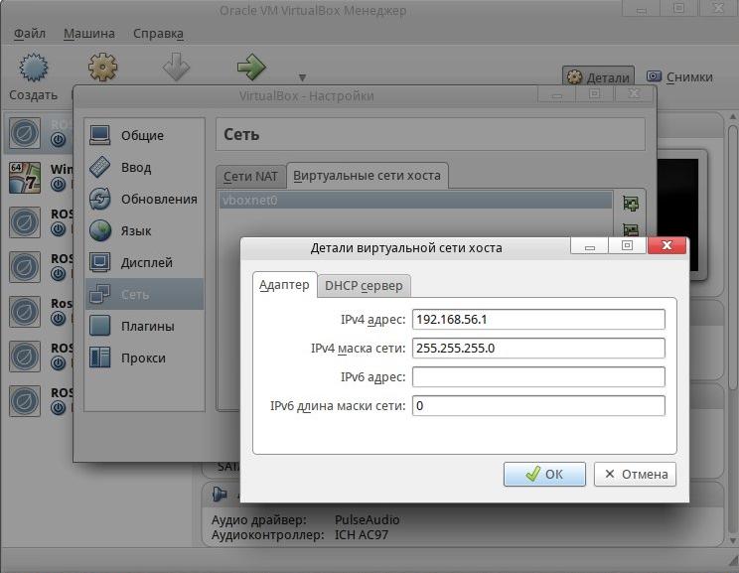Select Общие in the settings sidebar
The height and width of the screenshot is (573, 739).
tap(144, 135)
